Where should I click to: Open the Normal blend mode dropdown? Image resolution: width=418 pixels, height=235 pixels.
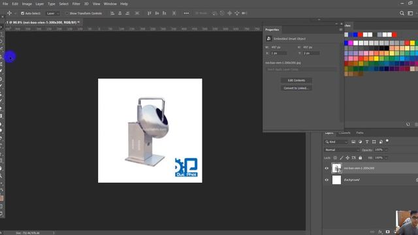click(x=342, y=149)
